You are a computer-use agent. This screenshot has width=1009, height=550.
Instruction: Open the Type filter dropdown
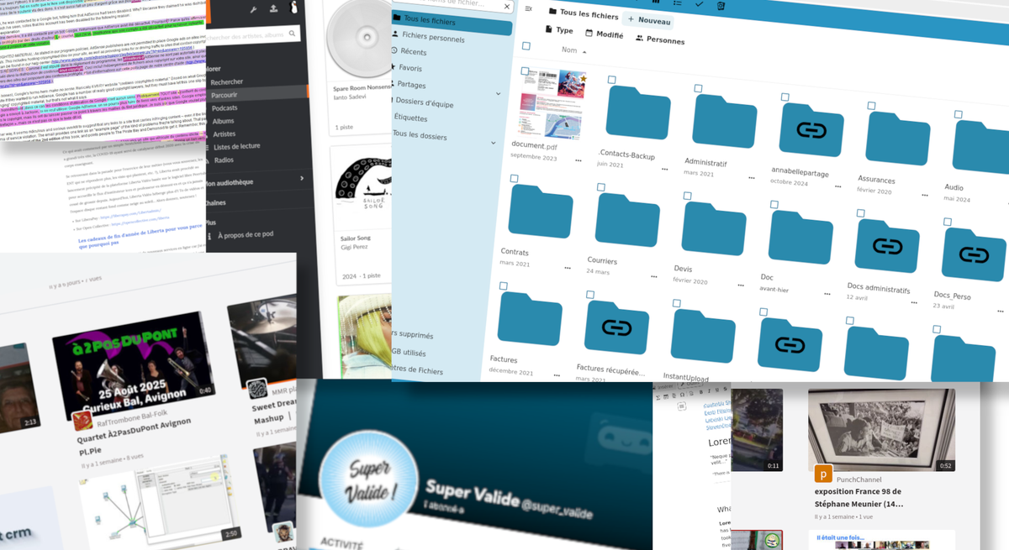[x=559, y=30]
